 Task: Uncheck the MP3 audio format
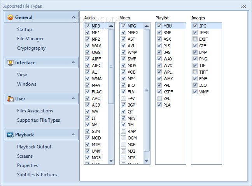[x=87, y=26]
